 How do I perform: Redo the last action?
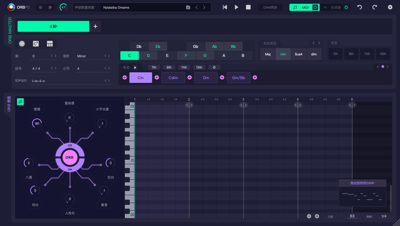[374, 7]
